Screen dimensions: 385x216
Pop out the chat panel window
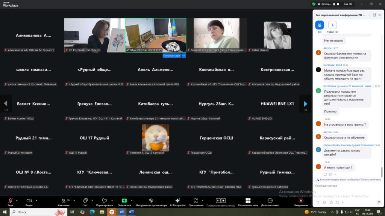(x=374, y=15)
